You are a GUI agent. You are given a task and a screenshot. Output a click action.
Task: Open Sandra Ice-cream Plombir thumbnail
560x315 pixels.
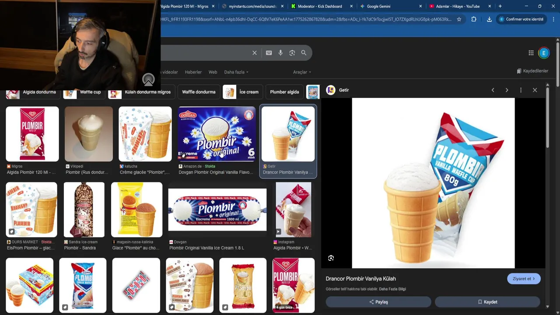coord(84,210)
